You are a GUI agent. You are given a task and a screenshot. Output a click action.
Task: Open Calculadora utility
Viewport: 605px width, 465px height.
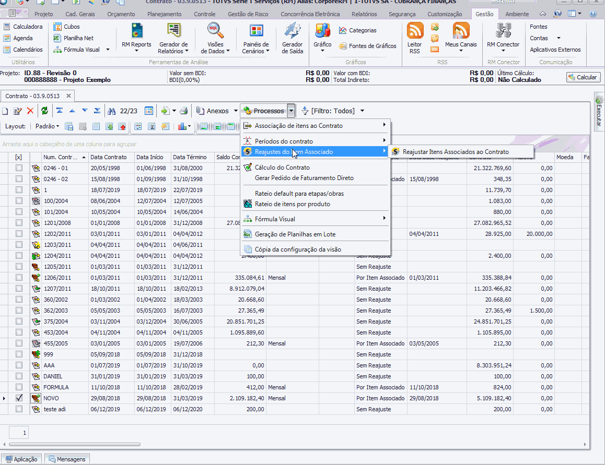pyautogui.click(x=23, y=27)
